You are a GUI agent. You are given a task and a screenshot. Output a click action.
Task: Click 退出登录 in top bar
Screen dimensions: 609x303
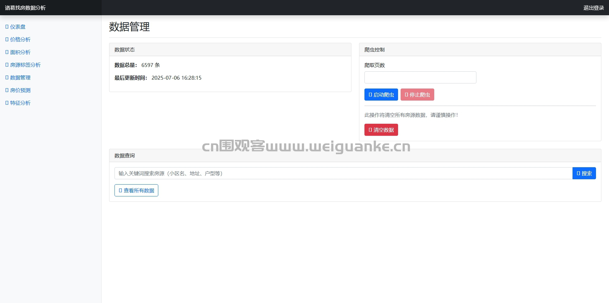(593, 8)
